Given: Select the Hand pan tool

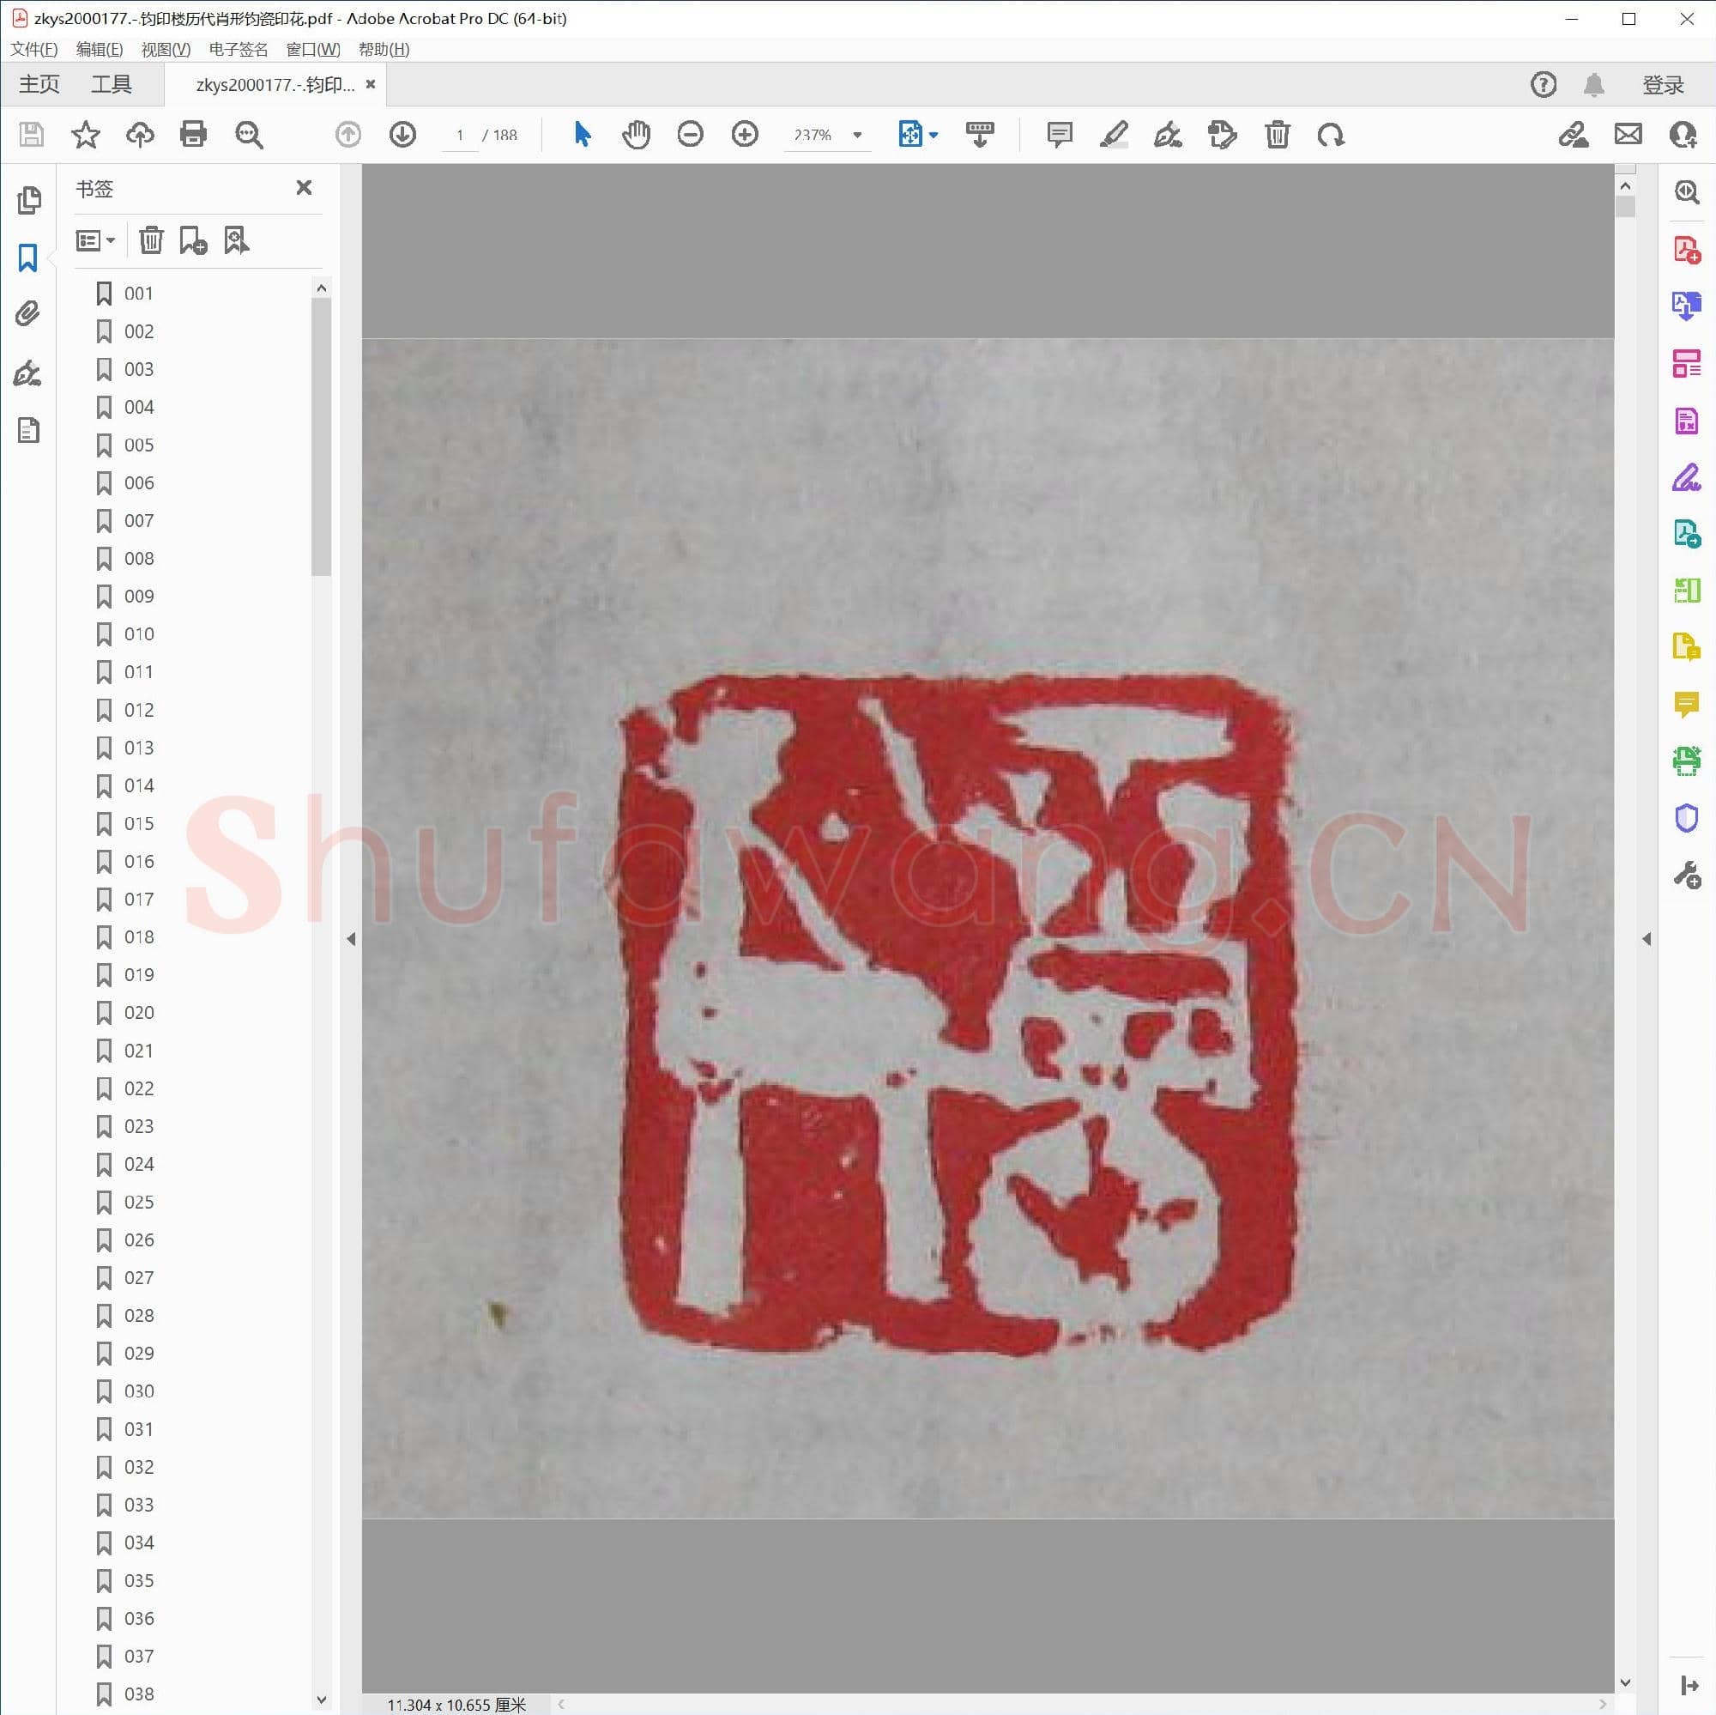Looking at the screenshot, I should tap(636, 134).
